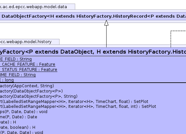The width and height of the screenshot is (186, 134).
Task: Select the IME_FIELD : String attribute
Action: pyautogui.click(x=18, y=75)
